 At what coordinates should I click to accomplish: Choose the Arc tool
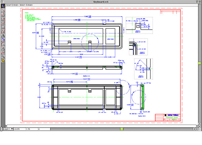pyautogui.click(x=3, y=14)
